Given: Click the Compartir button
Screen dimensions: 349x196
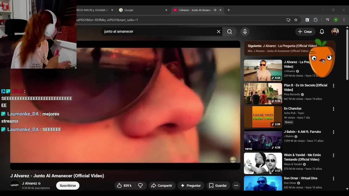Looking at the screenshot, I should coord(162,186).
